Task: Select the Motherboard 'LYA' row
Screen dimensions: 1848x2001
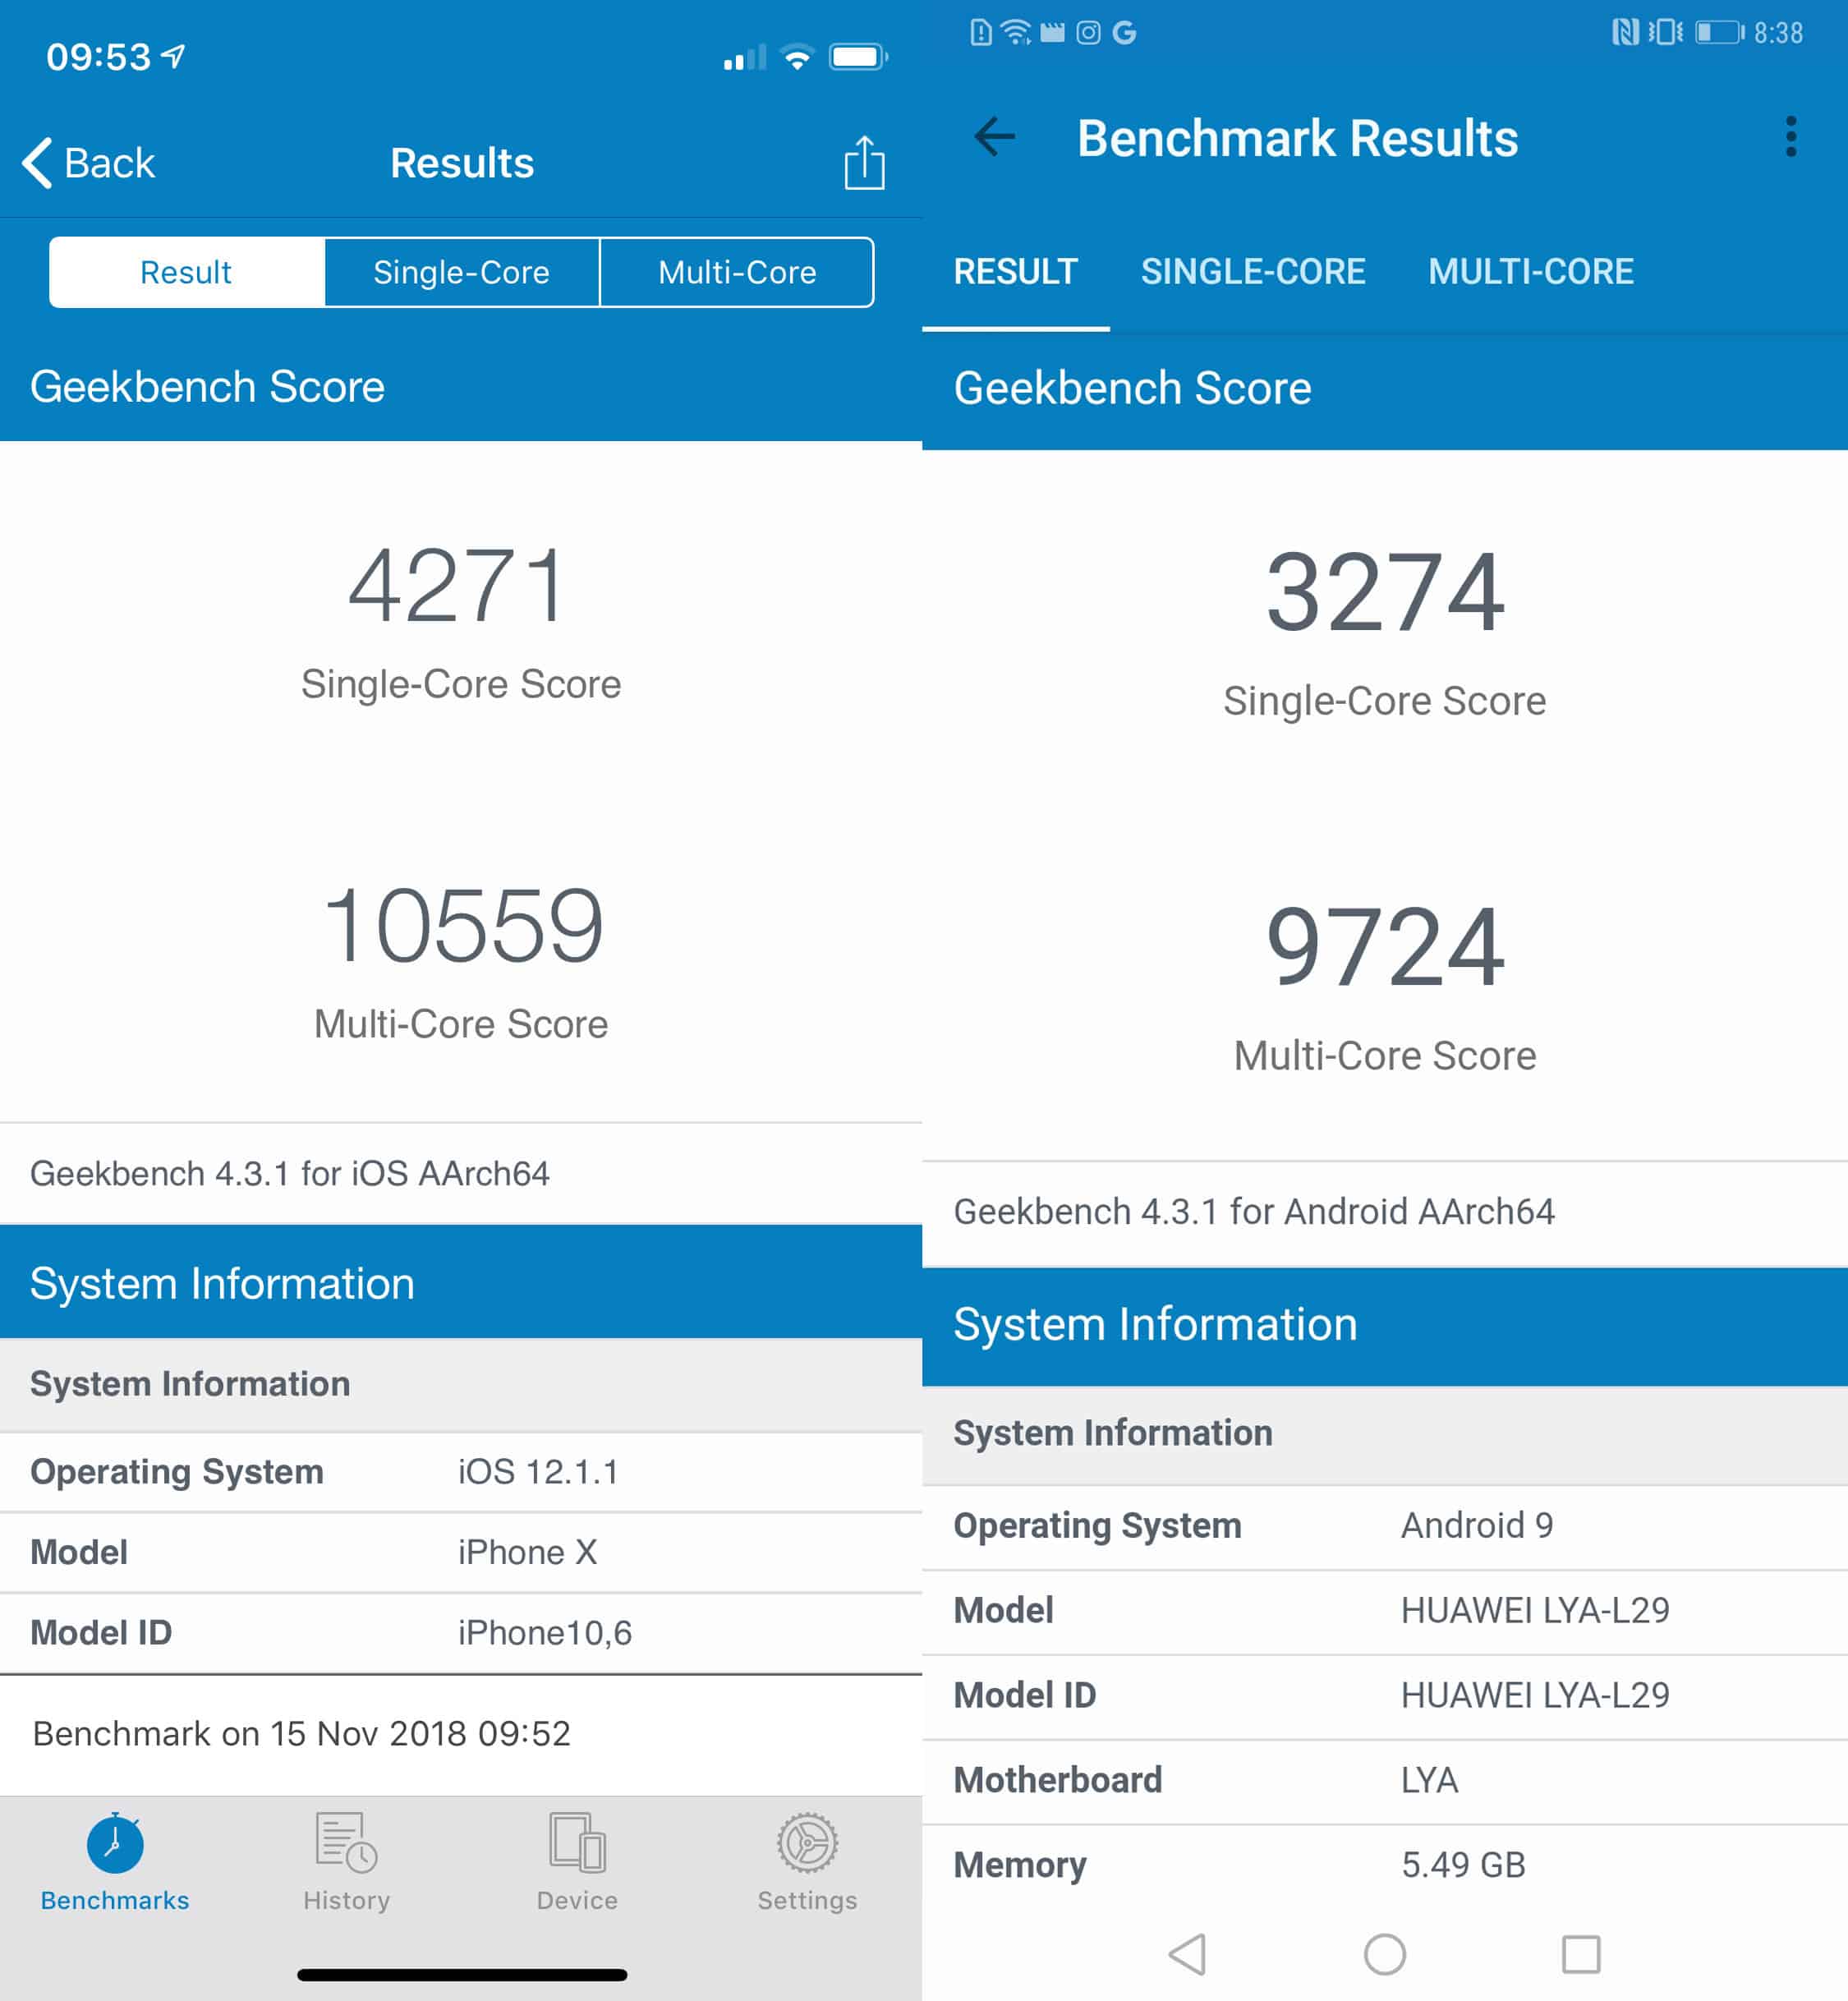Action: tap(1385, 1781)
